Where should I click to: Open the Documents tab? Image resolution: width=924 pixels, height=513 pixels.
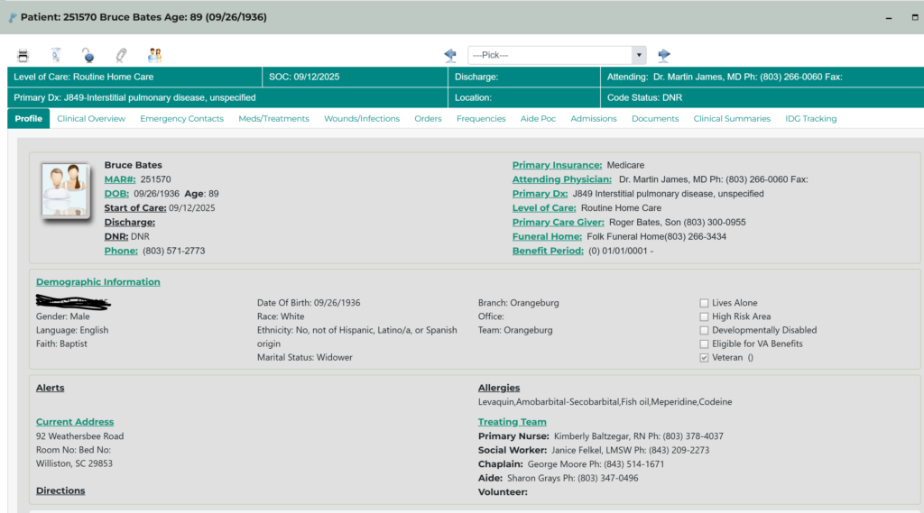[655, 118]
